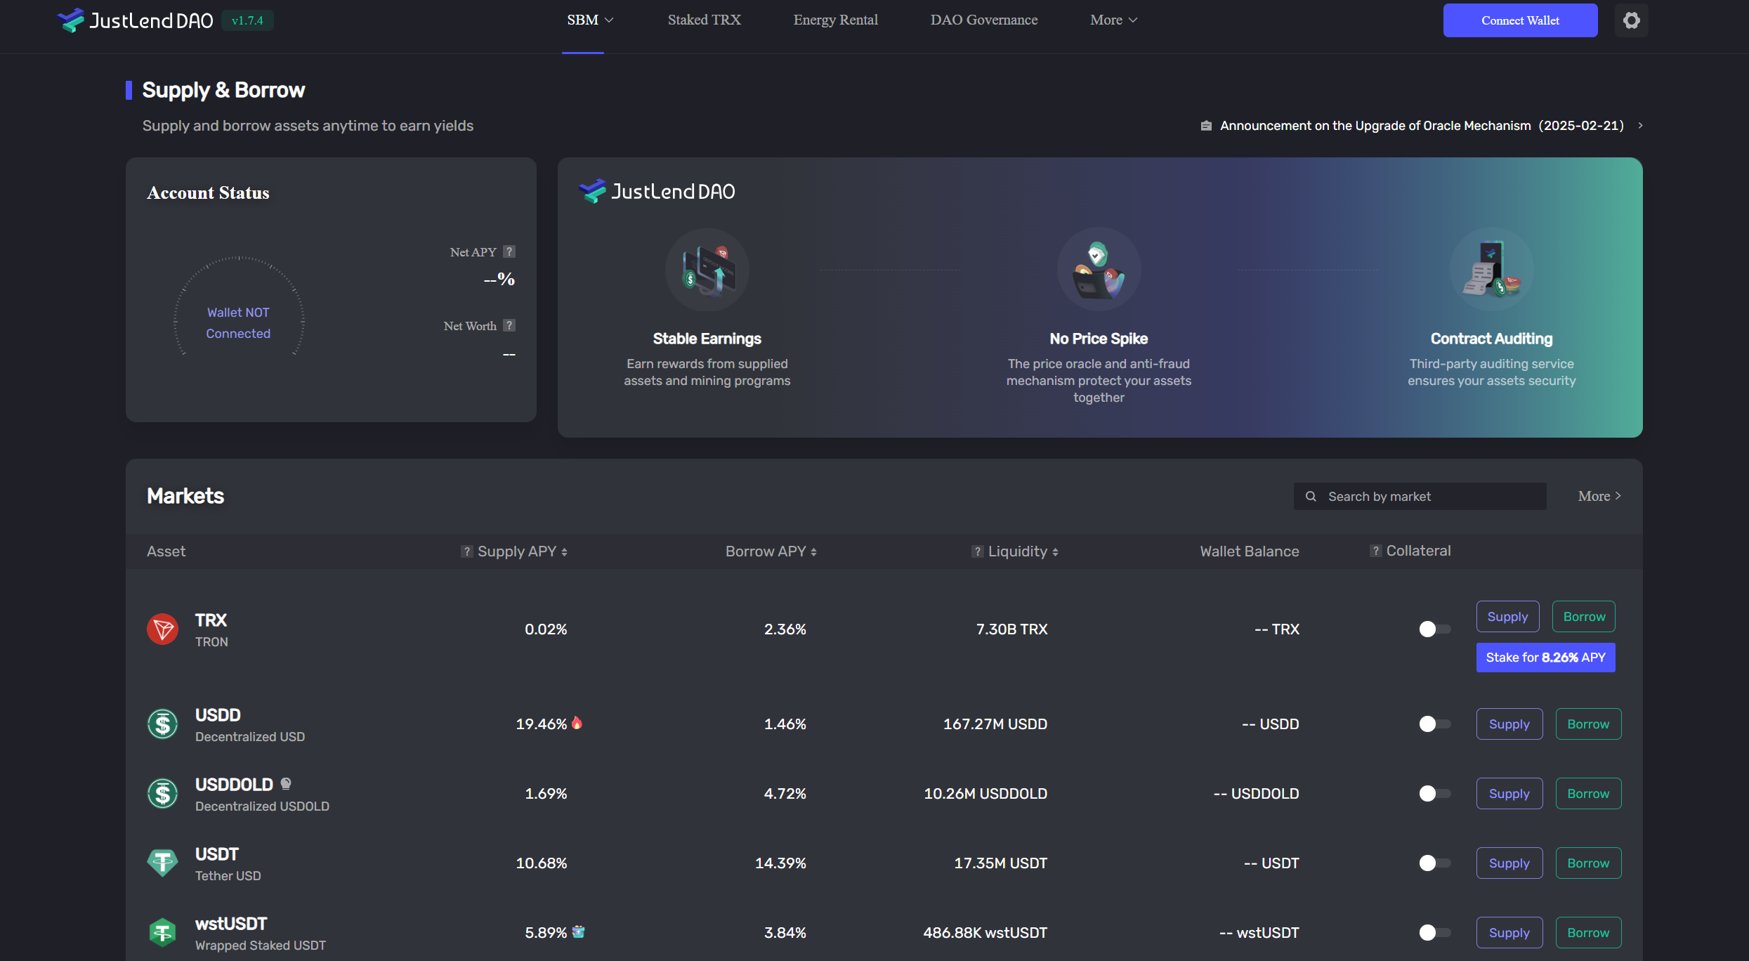1749x961 pixels.
Task: Open the SBM dropdown menu
Action: click(x=590, y=20)
